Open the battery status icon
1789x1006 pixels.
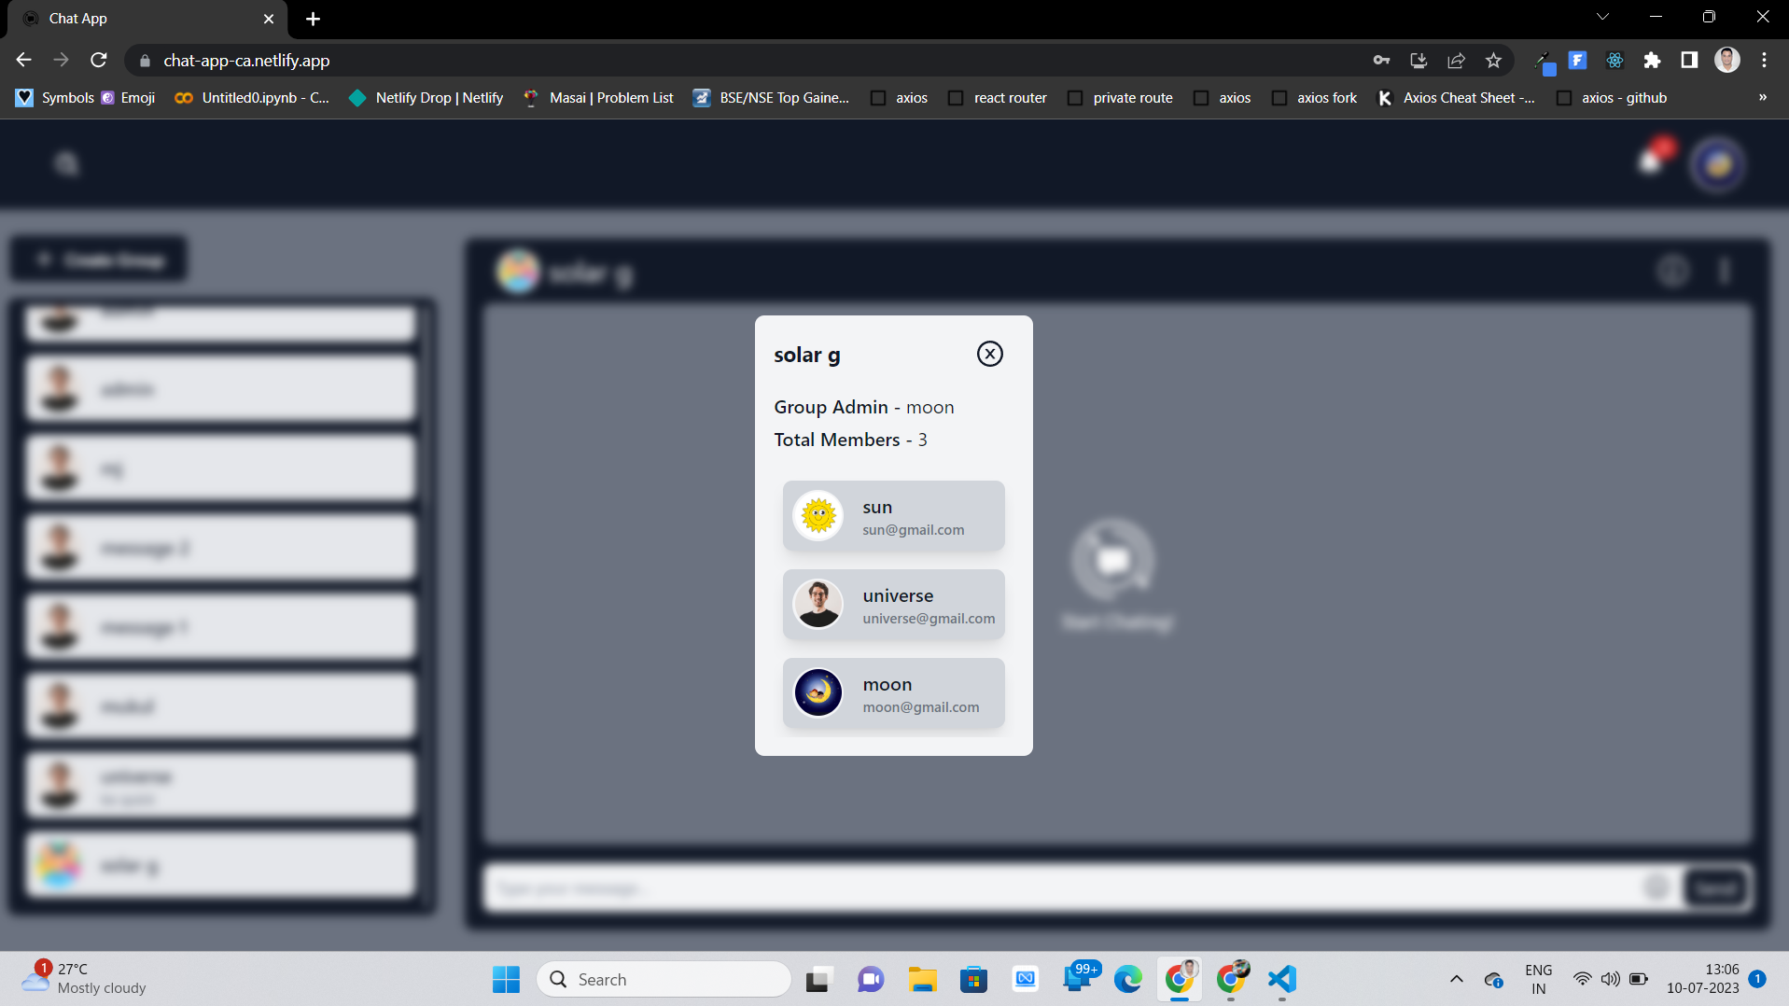pos(1639,979)
